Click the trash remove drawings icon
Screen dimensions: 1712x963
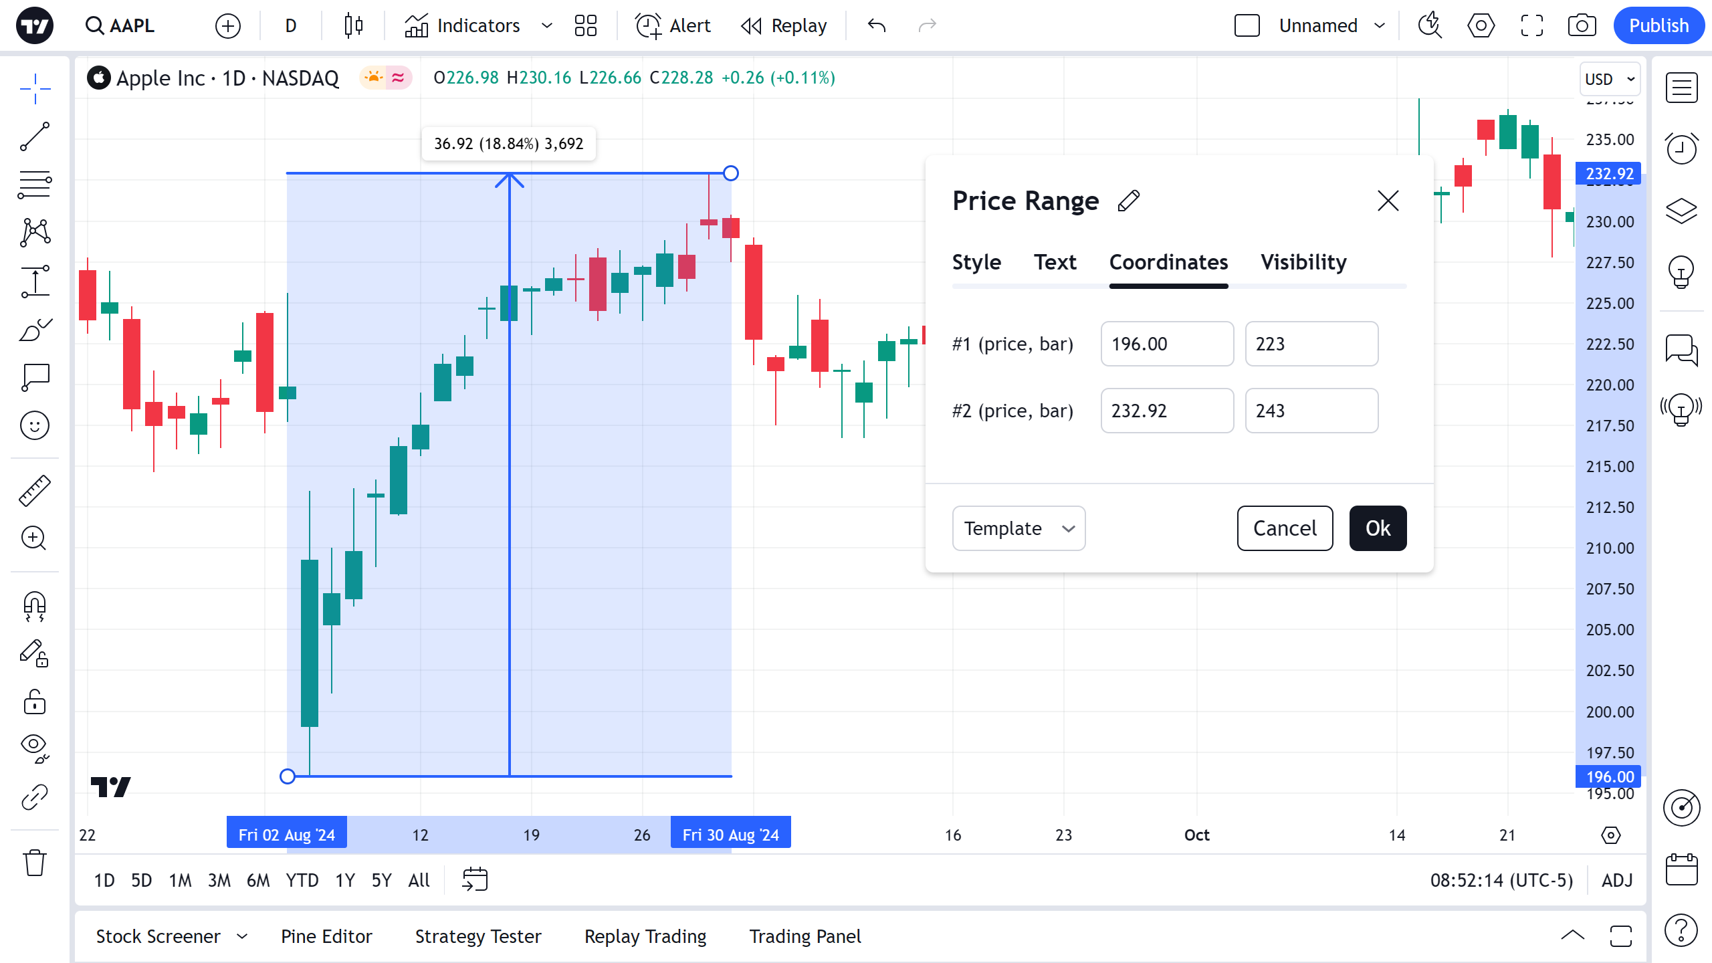[35, 863]
